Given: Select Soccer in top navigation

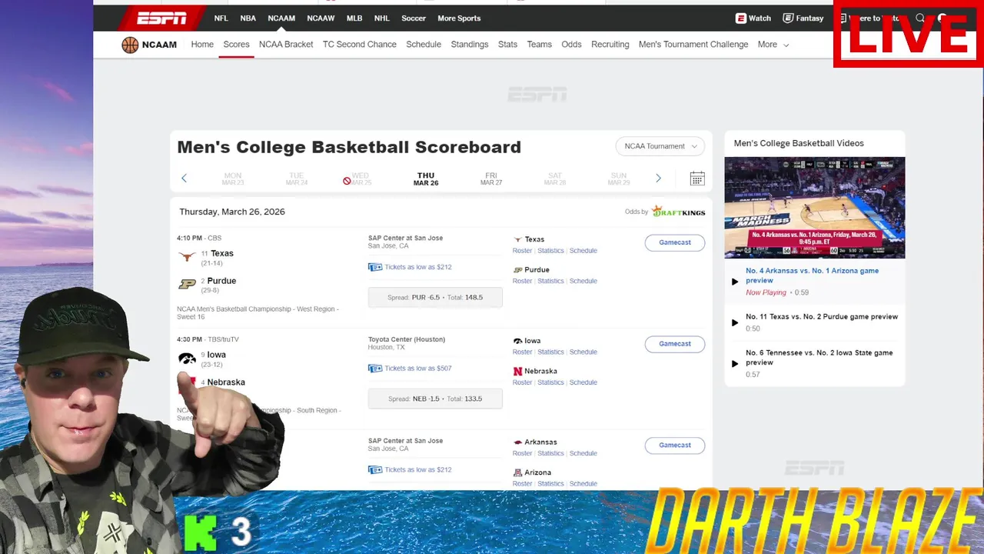Looking at the screenshot, I should tap(414, 18).
